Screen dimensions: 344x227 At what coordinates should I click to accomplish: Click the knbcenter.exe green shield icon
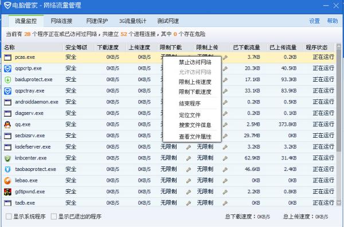click(x=7, y=158)
